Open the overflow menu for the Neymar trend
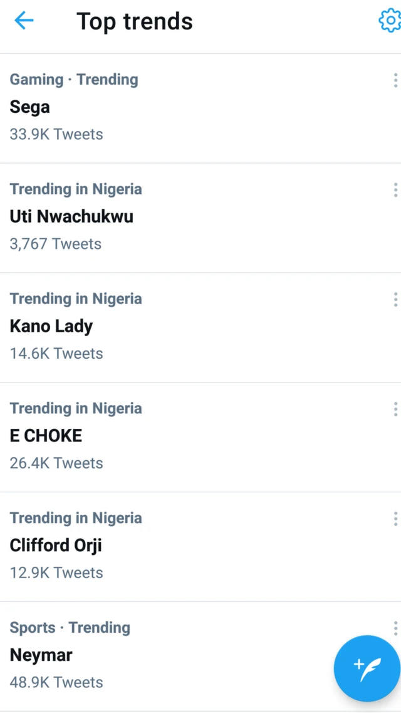The image size is (401, 713). (395, 628)
